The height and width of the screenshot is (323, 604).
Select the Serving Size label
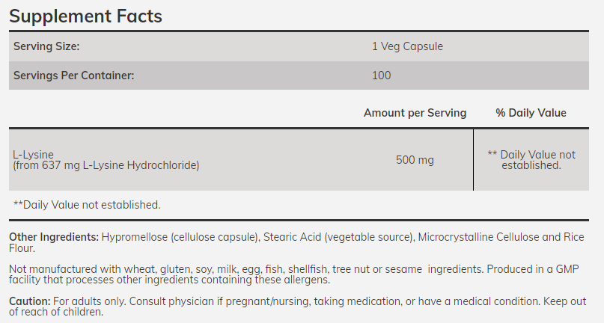point(46,46)
